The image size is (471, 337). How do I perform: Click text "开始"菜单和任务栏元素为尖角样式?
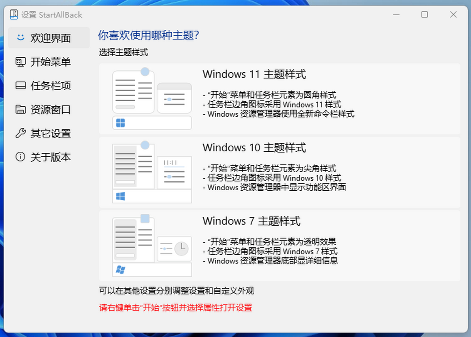click(x=272, y=168)
